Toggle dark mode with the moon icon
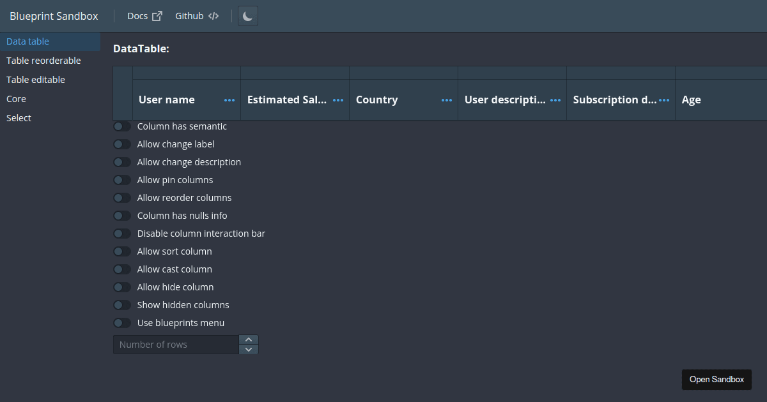Screen dimensions: 767x402 click(x=247, y=15)
